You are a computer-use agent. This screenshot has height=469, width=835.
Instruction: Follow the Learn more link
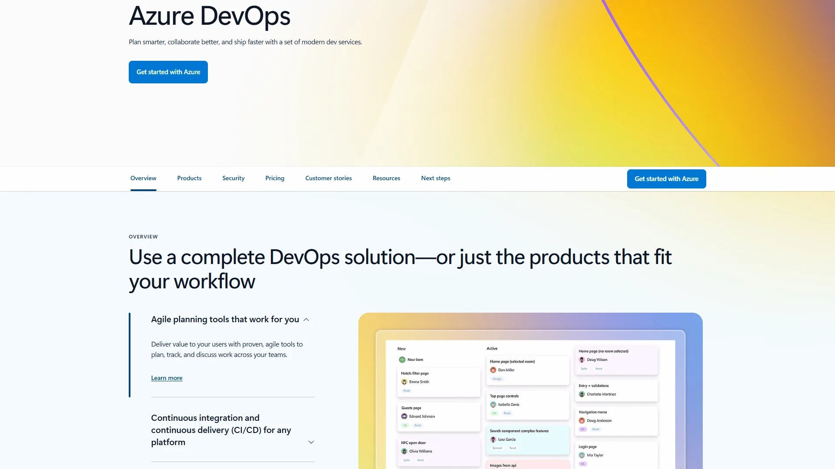pyautogui.click(x=167, y=378)
